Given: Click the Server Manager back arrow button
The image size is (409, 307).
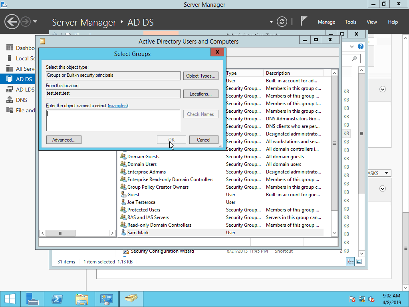Looking at the screenshot, I should pyautogui.click(x=12, y=22).
